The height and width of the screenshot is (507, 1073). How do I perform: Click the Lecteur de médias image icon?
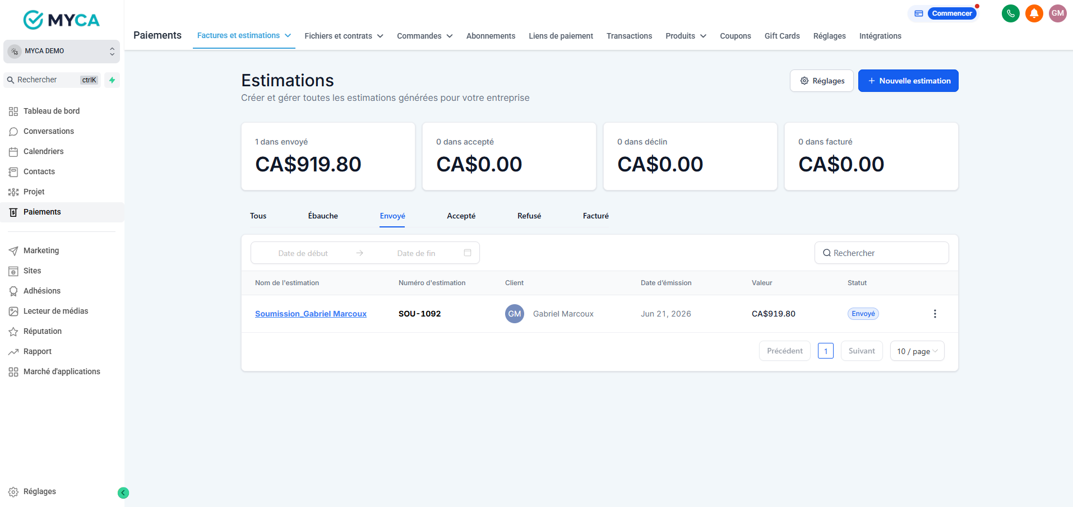point(13,311)
